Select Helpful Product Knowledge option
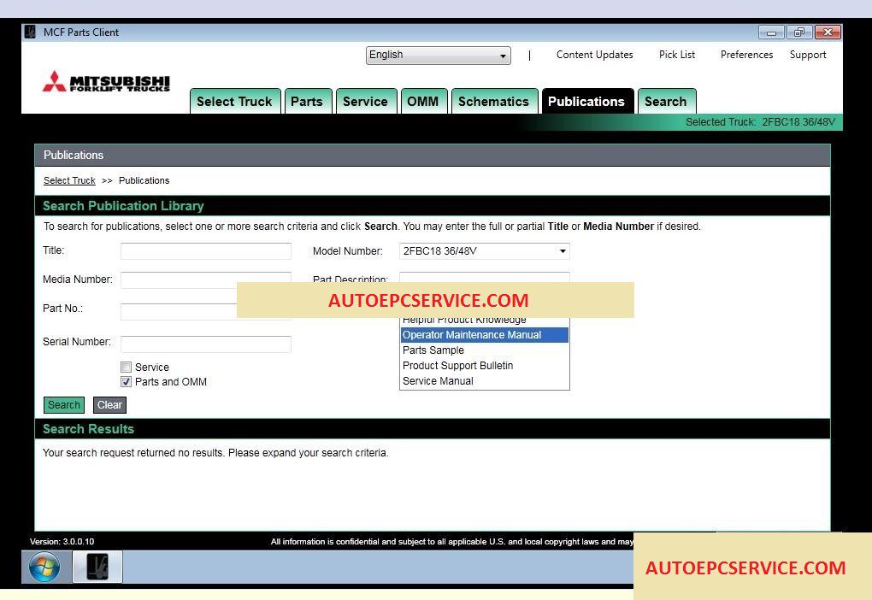 [x=485, y=321]
